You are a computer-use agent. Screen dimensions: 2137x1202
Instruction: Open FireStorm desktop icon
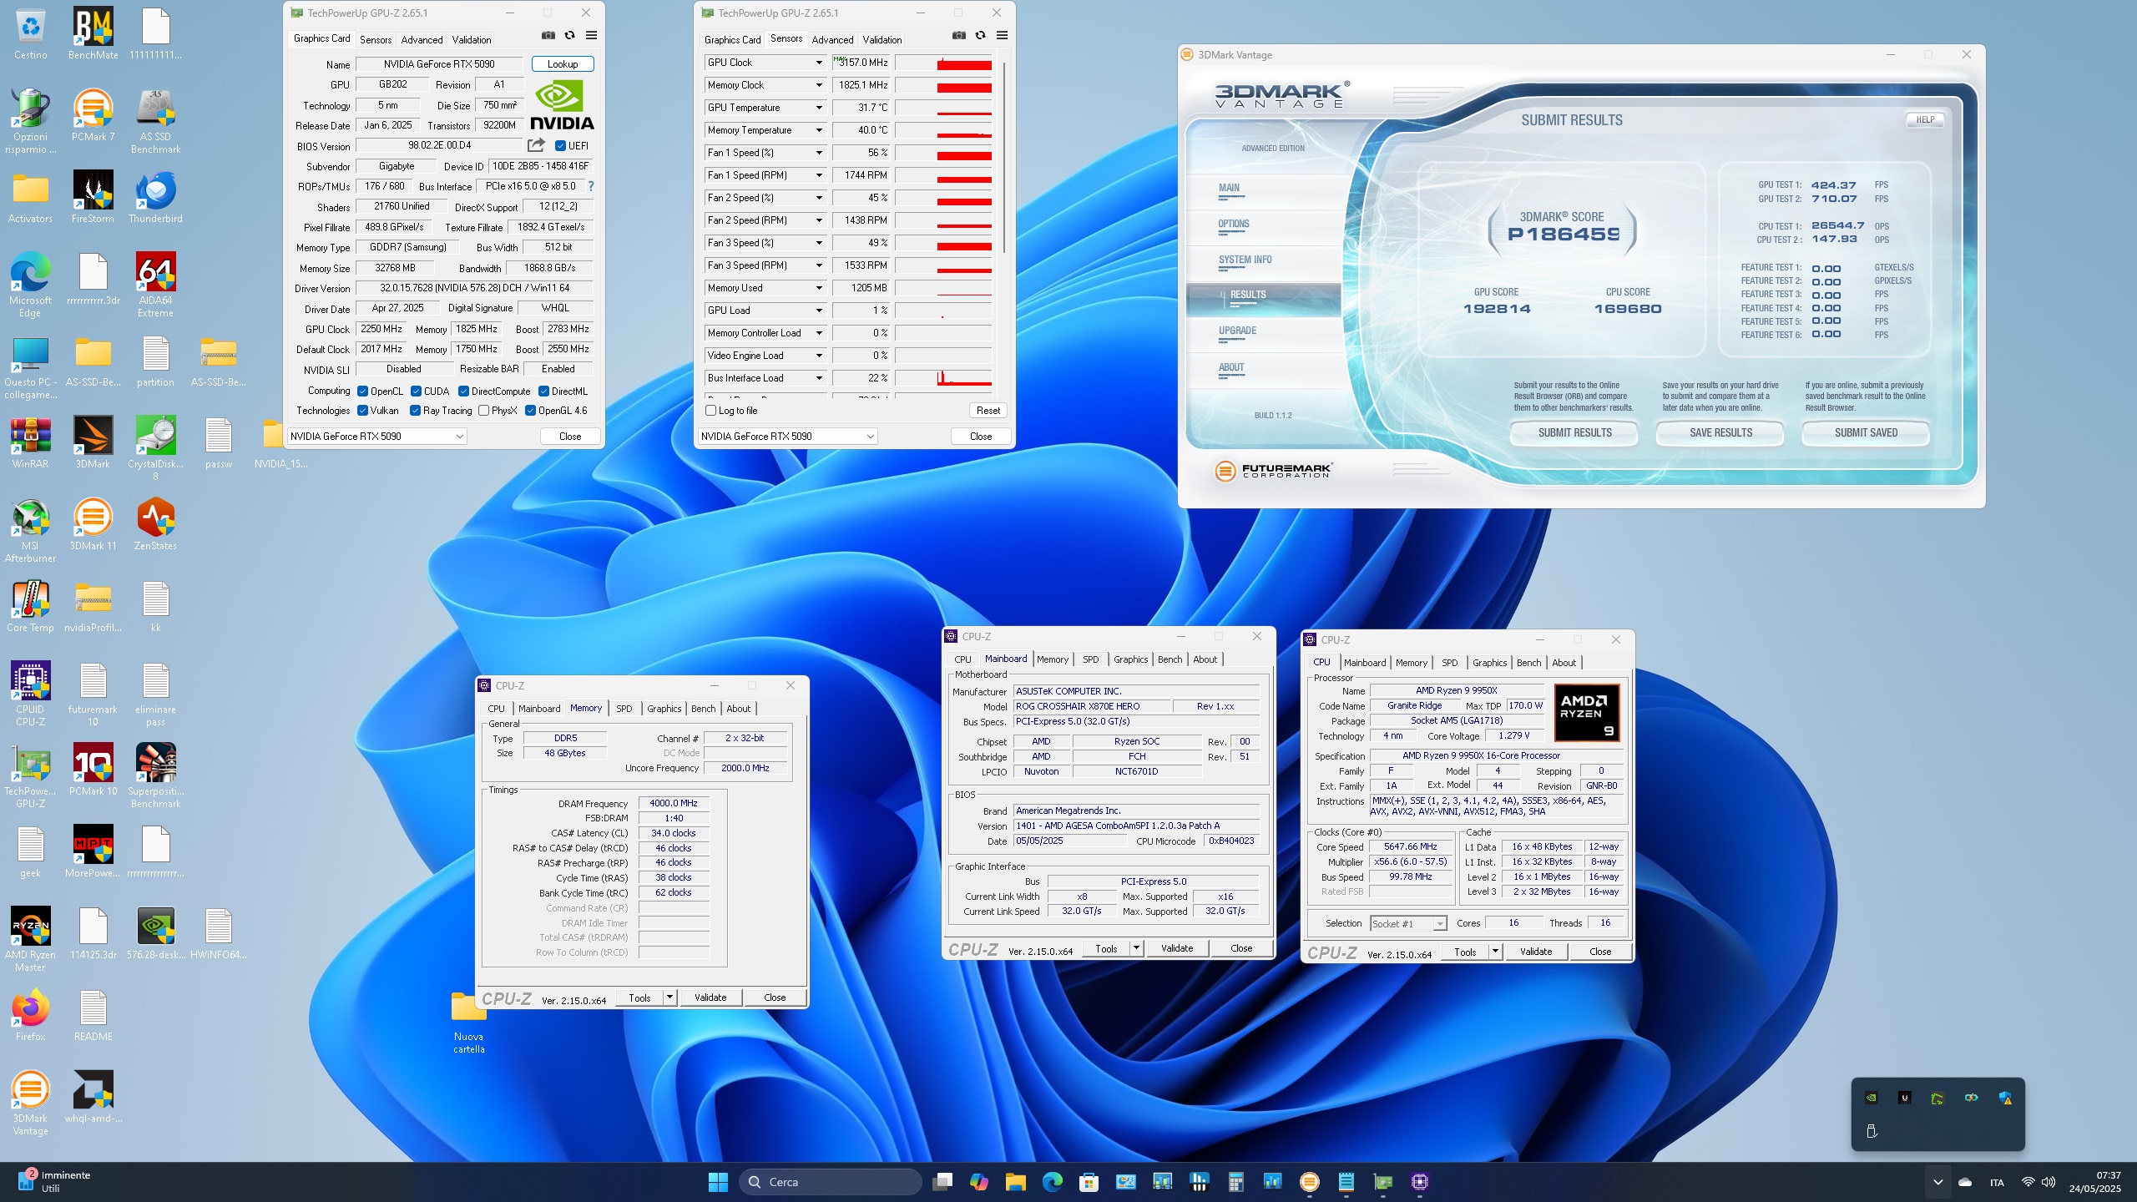click(x=93, y=198)
